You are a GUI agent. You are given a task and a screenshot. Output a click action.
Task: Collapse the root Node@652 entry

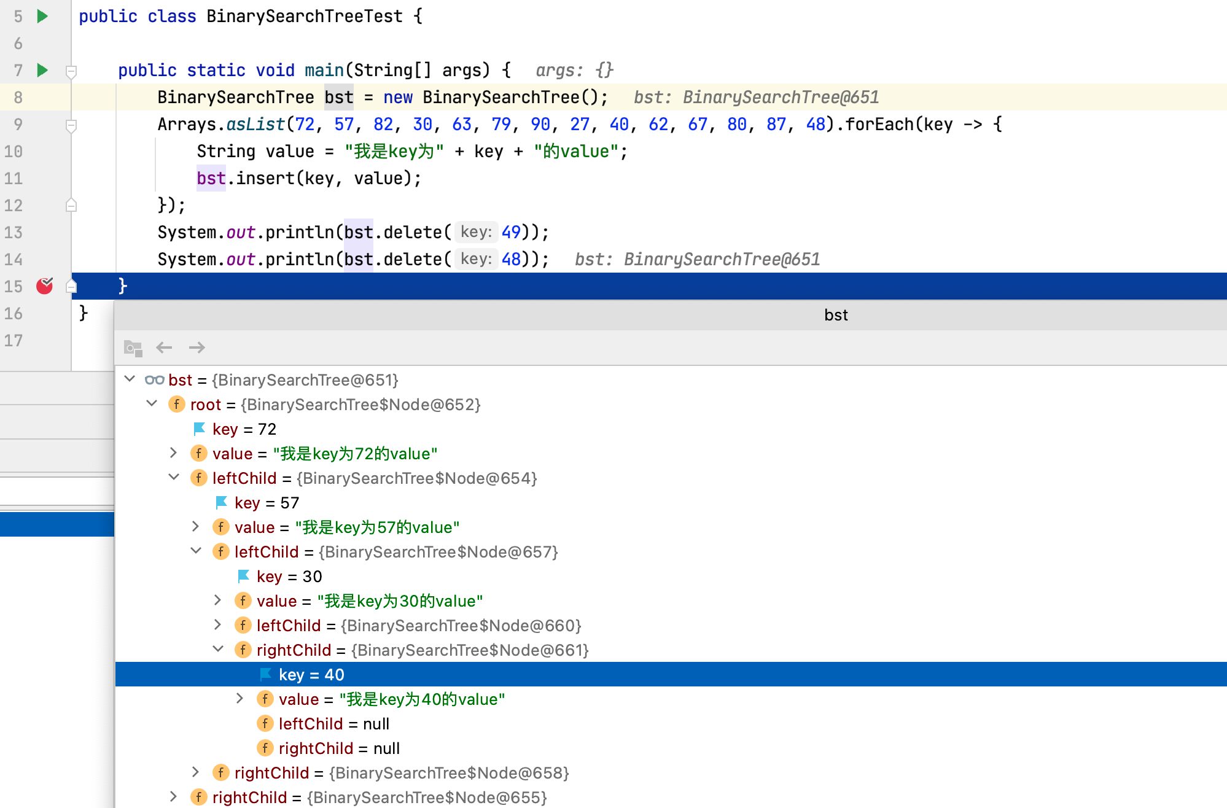pos(152,404)
